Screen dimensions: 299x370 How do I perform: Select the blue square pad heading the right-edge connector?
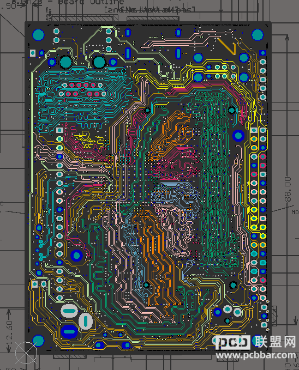coord(262,53)
